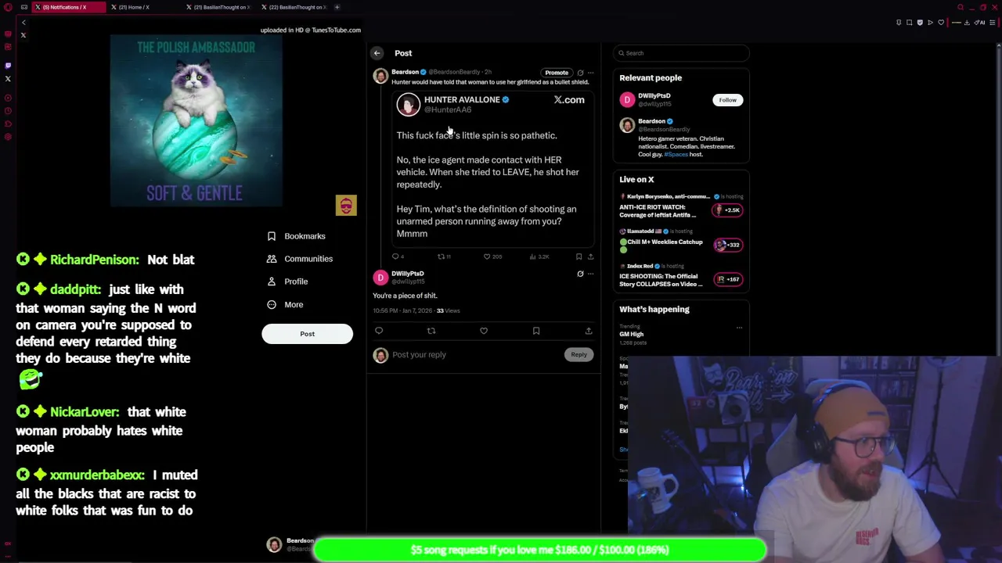Share Beardson's post via the small share icon
Image resolution: width=1002 pixels, height=563 pixels.
pos(591,256)
